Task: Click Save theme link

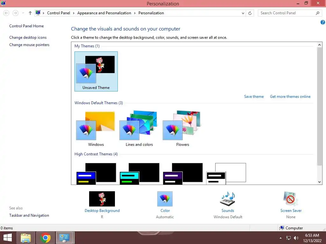Action: 254,97
